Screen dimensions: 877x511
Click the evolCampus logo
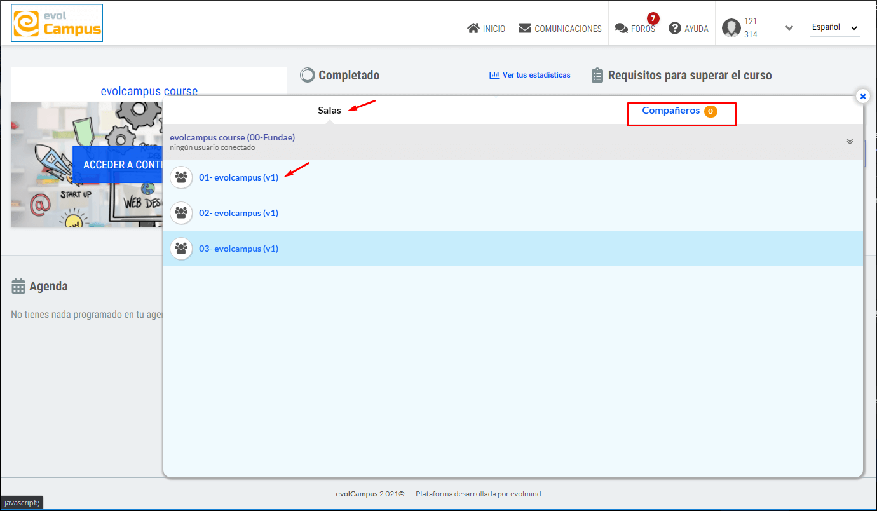pos(57,23)
